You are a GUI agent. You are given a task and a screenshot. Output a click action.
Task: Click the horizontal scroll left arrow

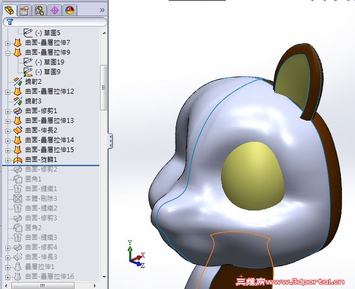[x=6, y=286]
